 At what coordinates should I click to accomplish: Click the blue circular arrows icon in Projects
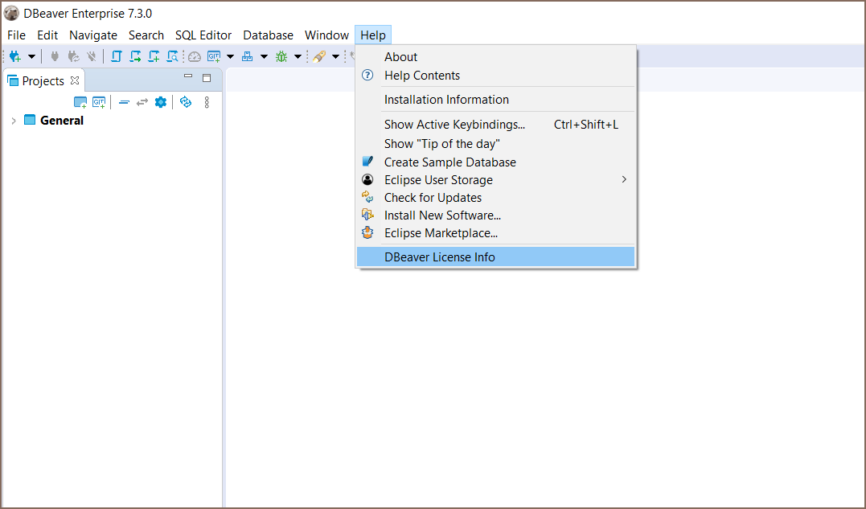coord(186,102)
